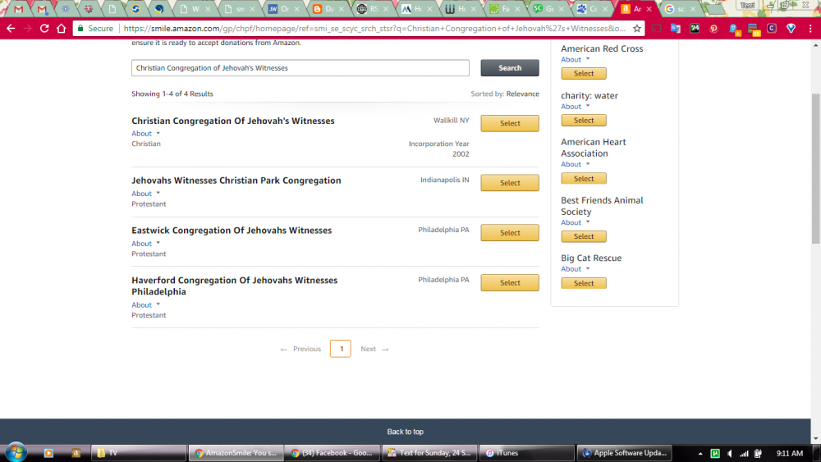Screen dimensions: 821x462
Task: Switch to the Facebook Chrome taskbar window
Action: coord(332,453)
